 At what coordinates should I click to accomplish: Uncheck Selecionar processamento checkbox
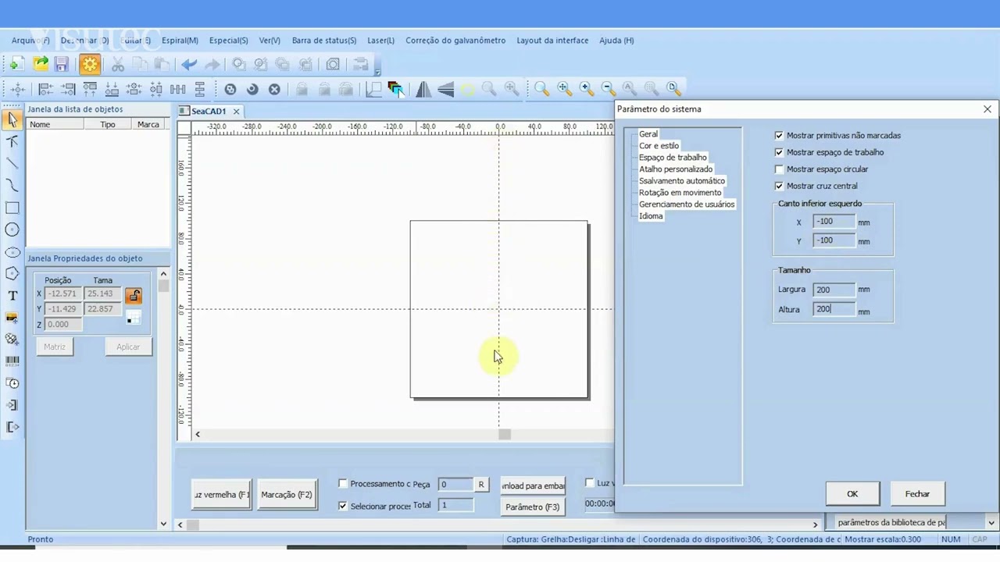(342, 506)
